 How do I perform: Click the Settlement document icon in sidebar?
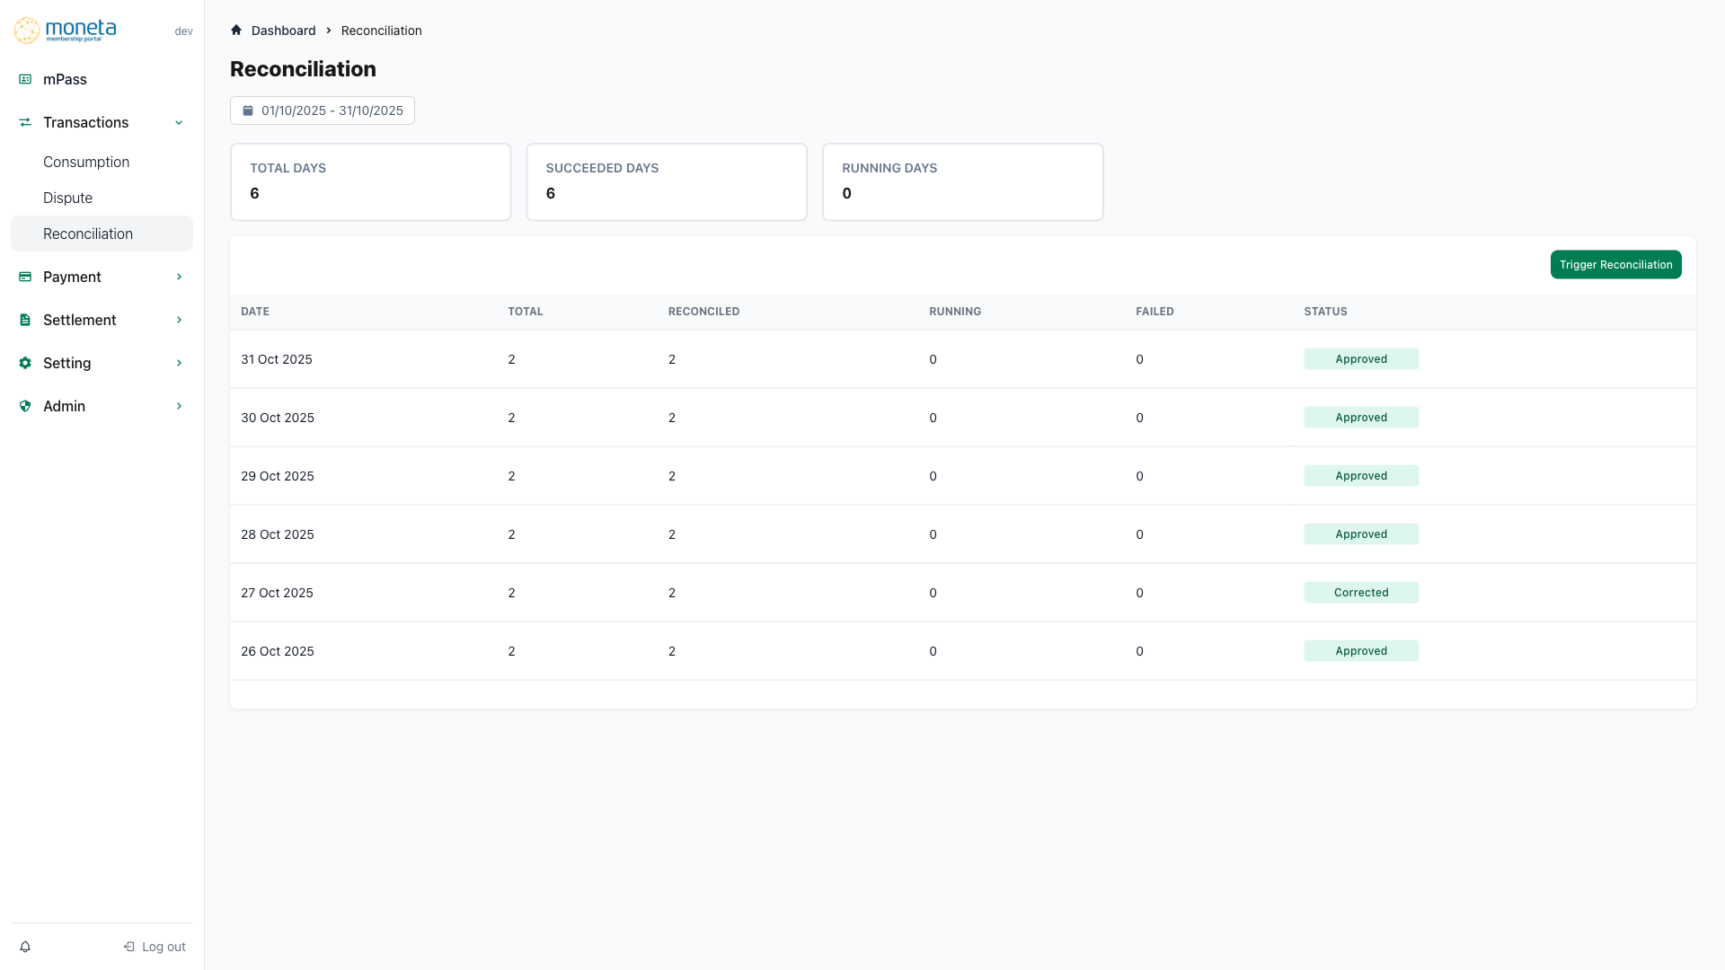pyautogui.click(x=24, y=320)
